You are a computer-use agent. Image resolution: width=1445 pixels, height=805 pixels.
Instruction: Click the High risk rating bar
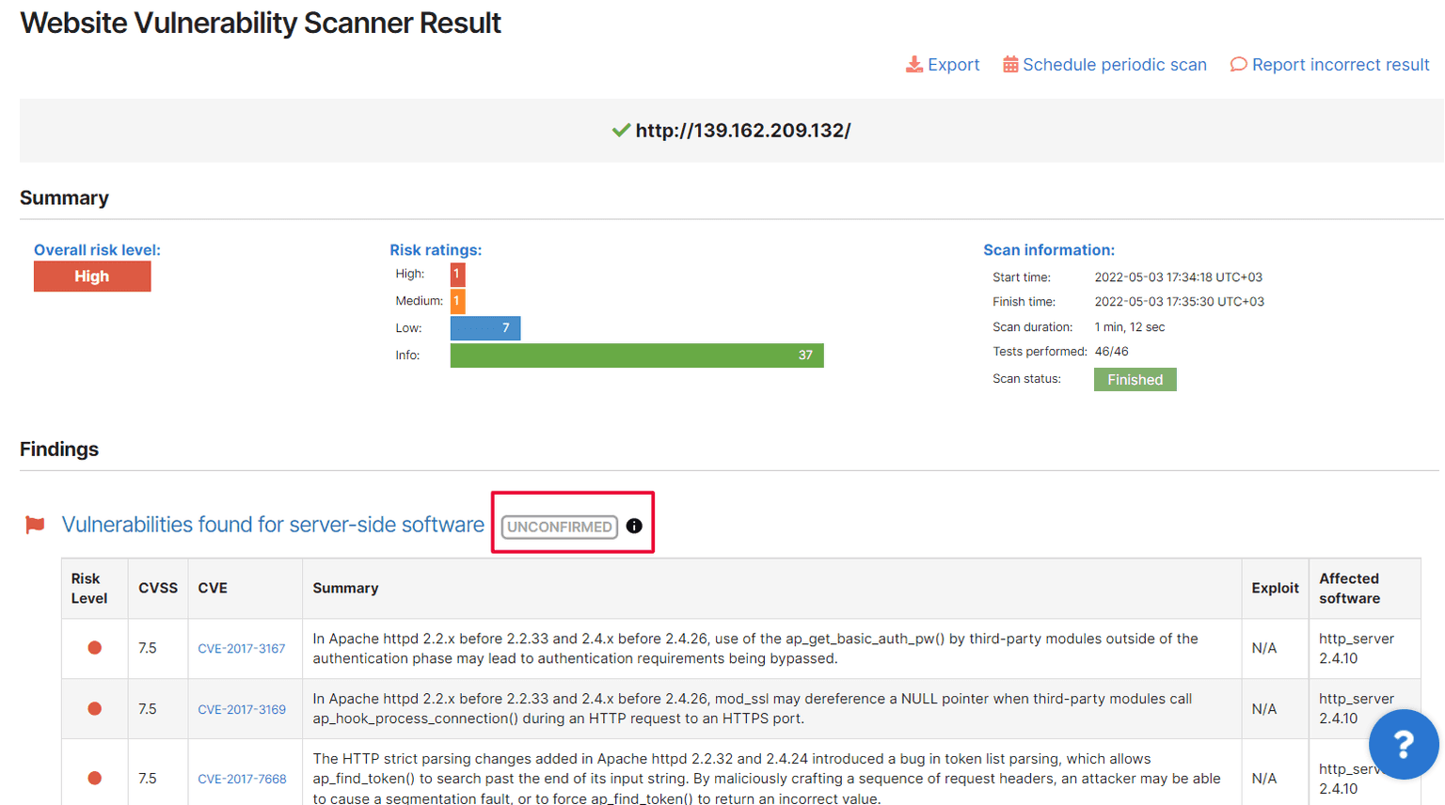[x=456, y=274]
